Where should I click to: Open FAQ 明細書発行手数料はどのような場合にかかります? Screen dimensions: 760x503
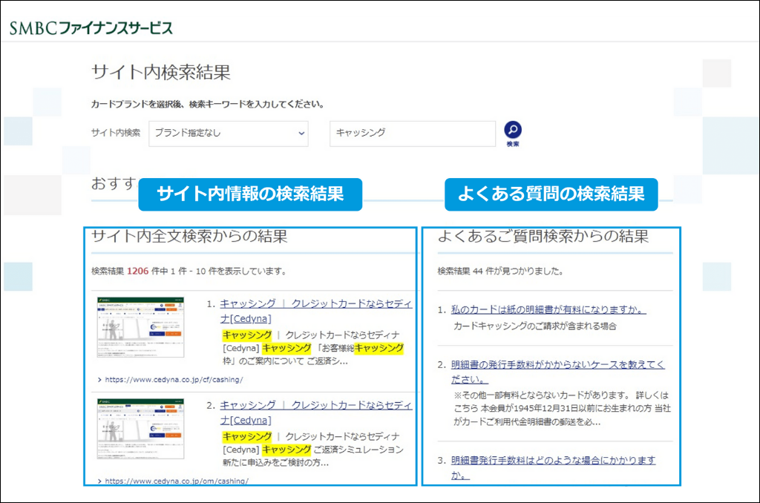pyautogui.click(x=553, y=467)
